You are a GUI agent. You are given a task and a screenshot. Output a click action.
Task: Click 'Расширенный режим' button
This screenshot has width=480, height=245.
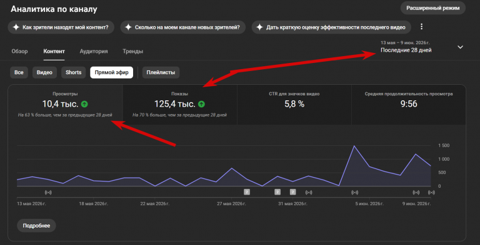[x=433, y=8]
